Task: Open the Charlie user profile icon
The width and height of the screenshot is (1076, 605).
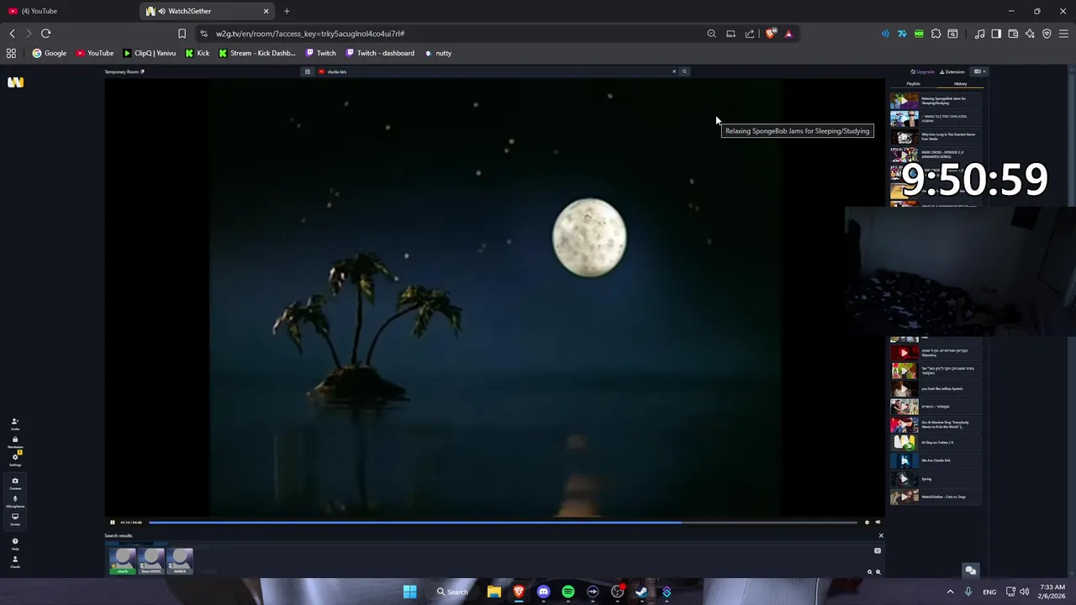Action: 15,561
